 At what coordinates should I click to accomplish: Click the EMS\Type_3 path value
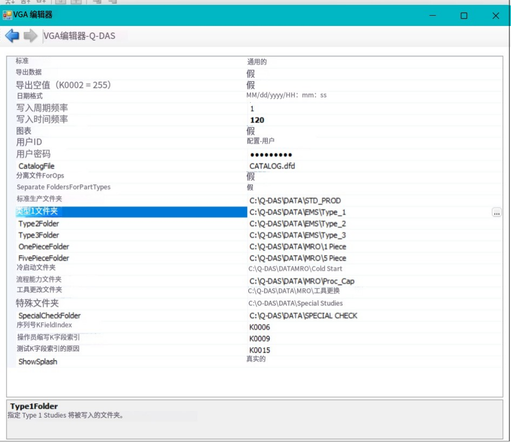click(x=298, y=235)
